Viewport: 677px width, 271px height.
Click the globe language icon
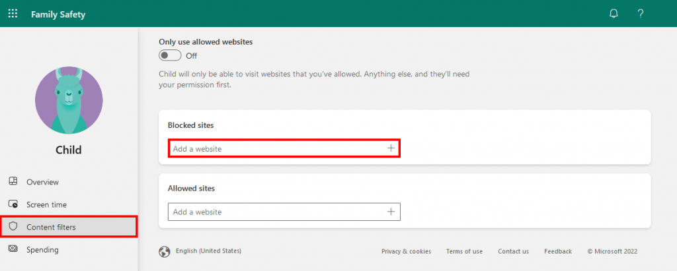pyautogui.click(x=165, y=251)
